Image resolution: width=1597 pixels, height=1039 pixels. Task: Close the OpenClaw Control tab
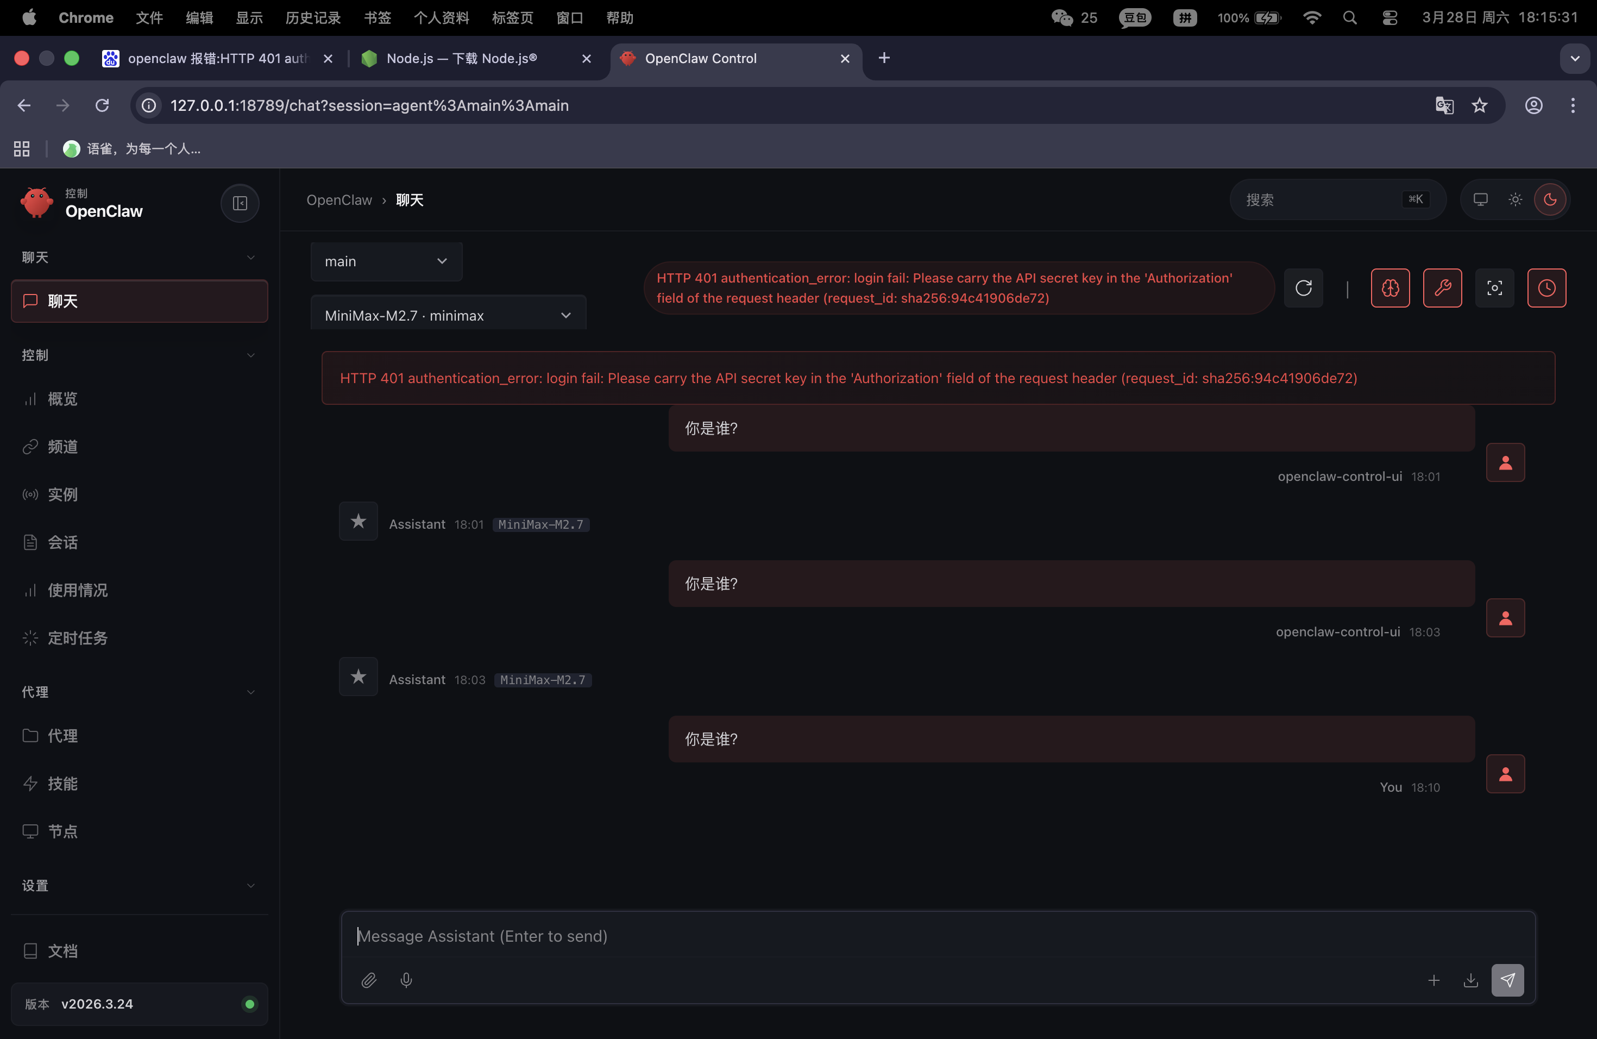[x=845, y=58]
